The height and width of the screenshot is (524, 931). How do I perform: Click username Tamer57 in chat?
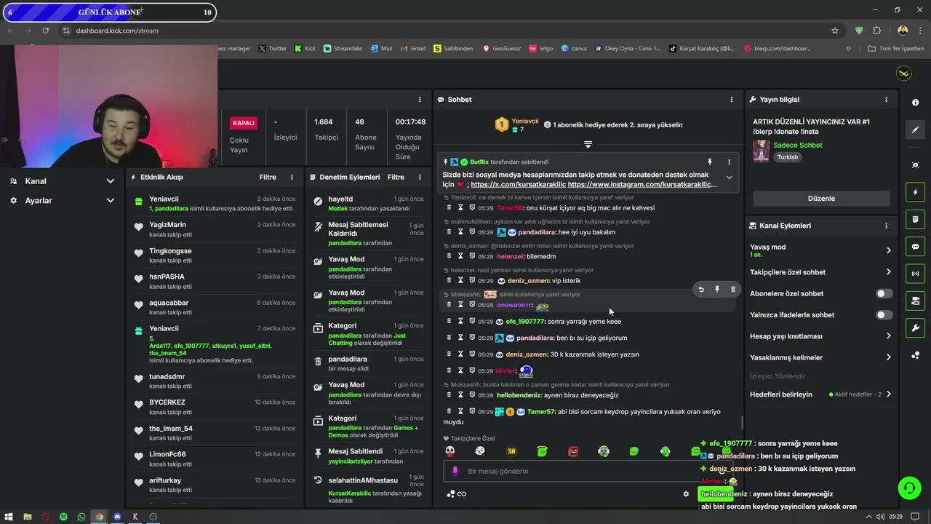click(541, 412)
